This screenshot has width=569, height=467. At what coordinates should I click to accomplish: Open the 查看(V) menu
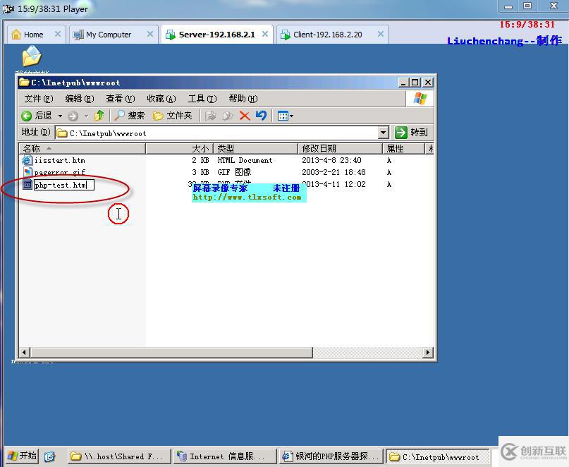pos(121,99)
